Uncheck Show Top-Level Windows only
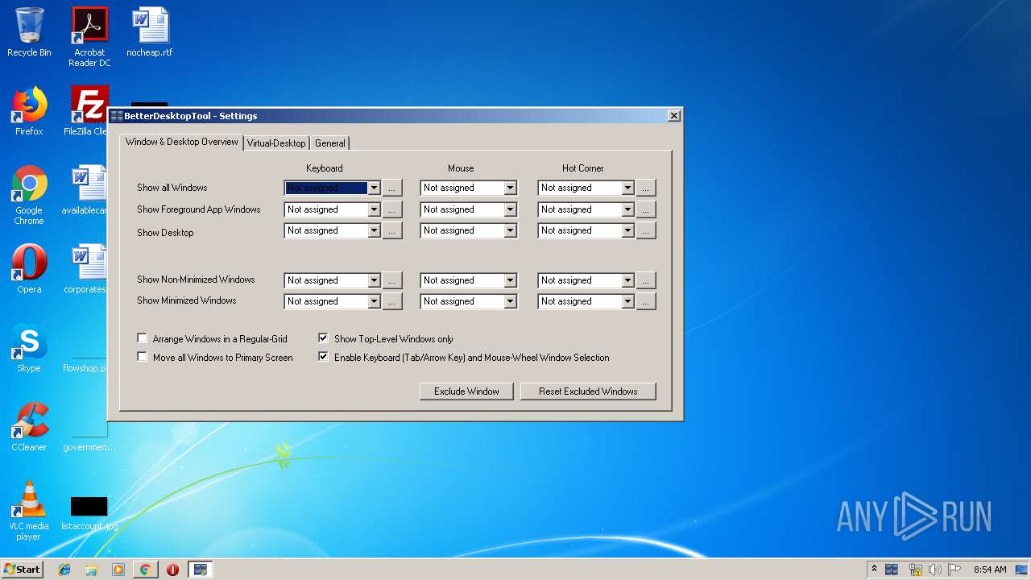Image resolution: width=1031 pixels, height=580 pixels. 324,338
